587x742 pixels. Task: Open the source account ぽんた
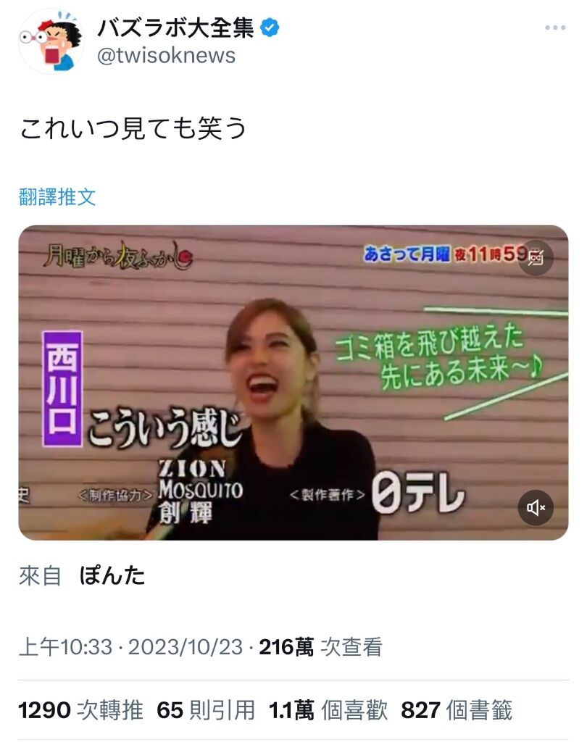coord(112,576)
